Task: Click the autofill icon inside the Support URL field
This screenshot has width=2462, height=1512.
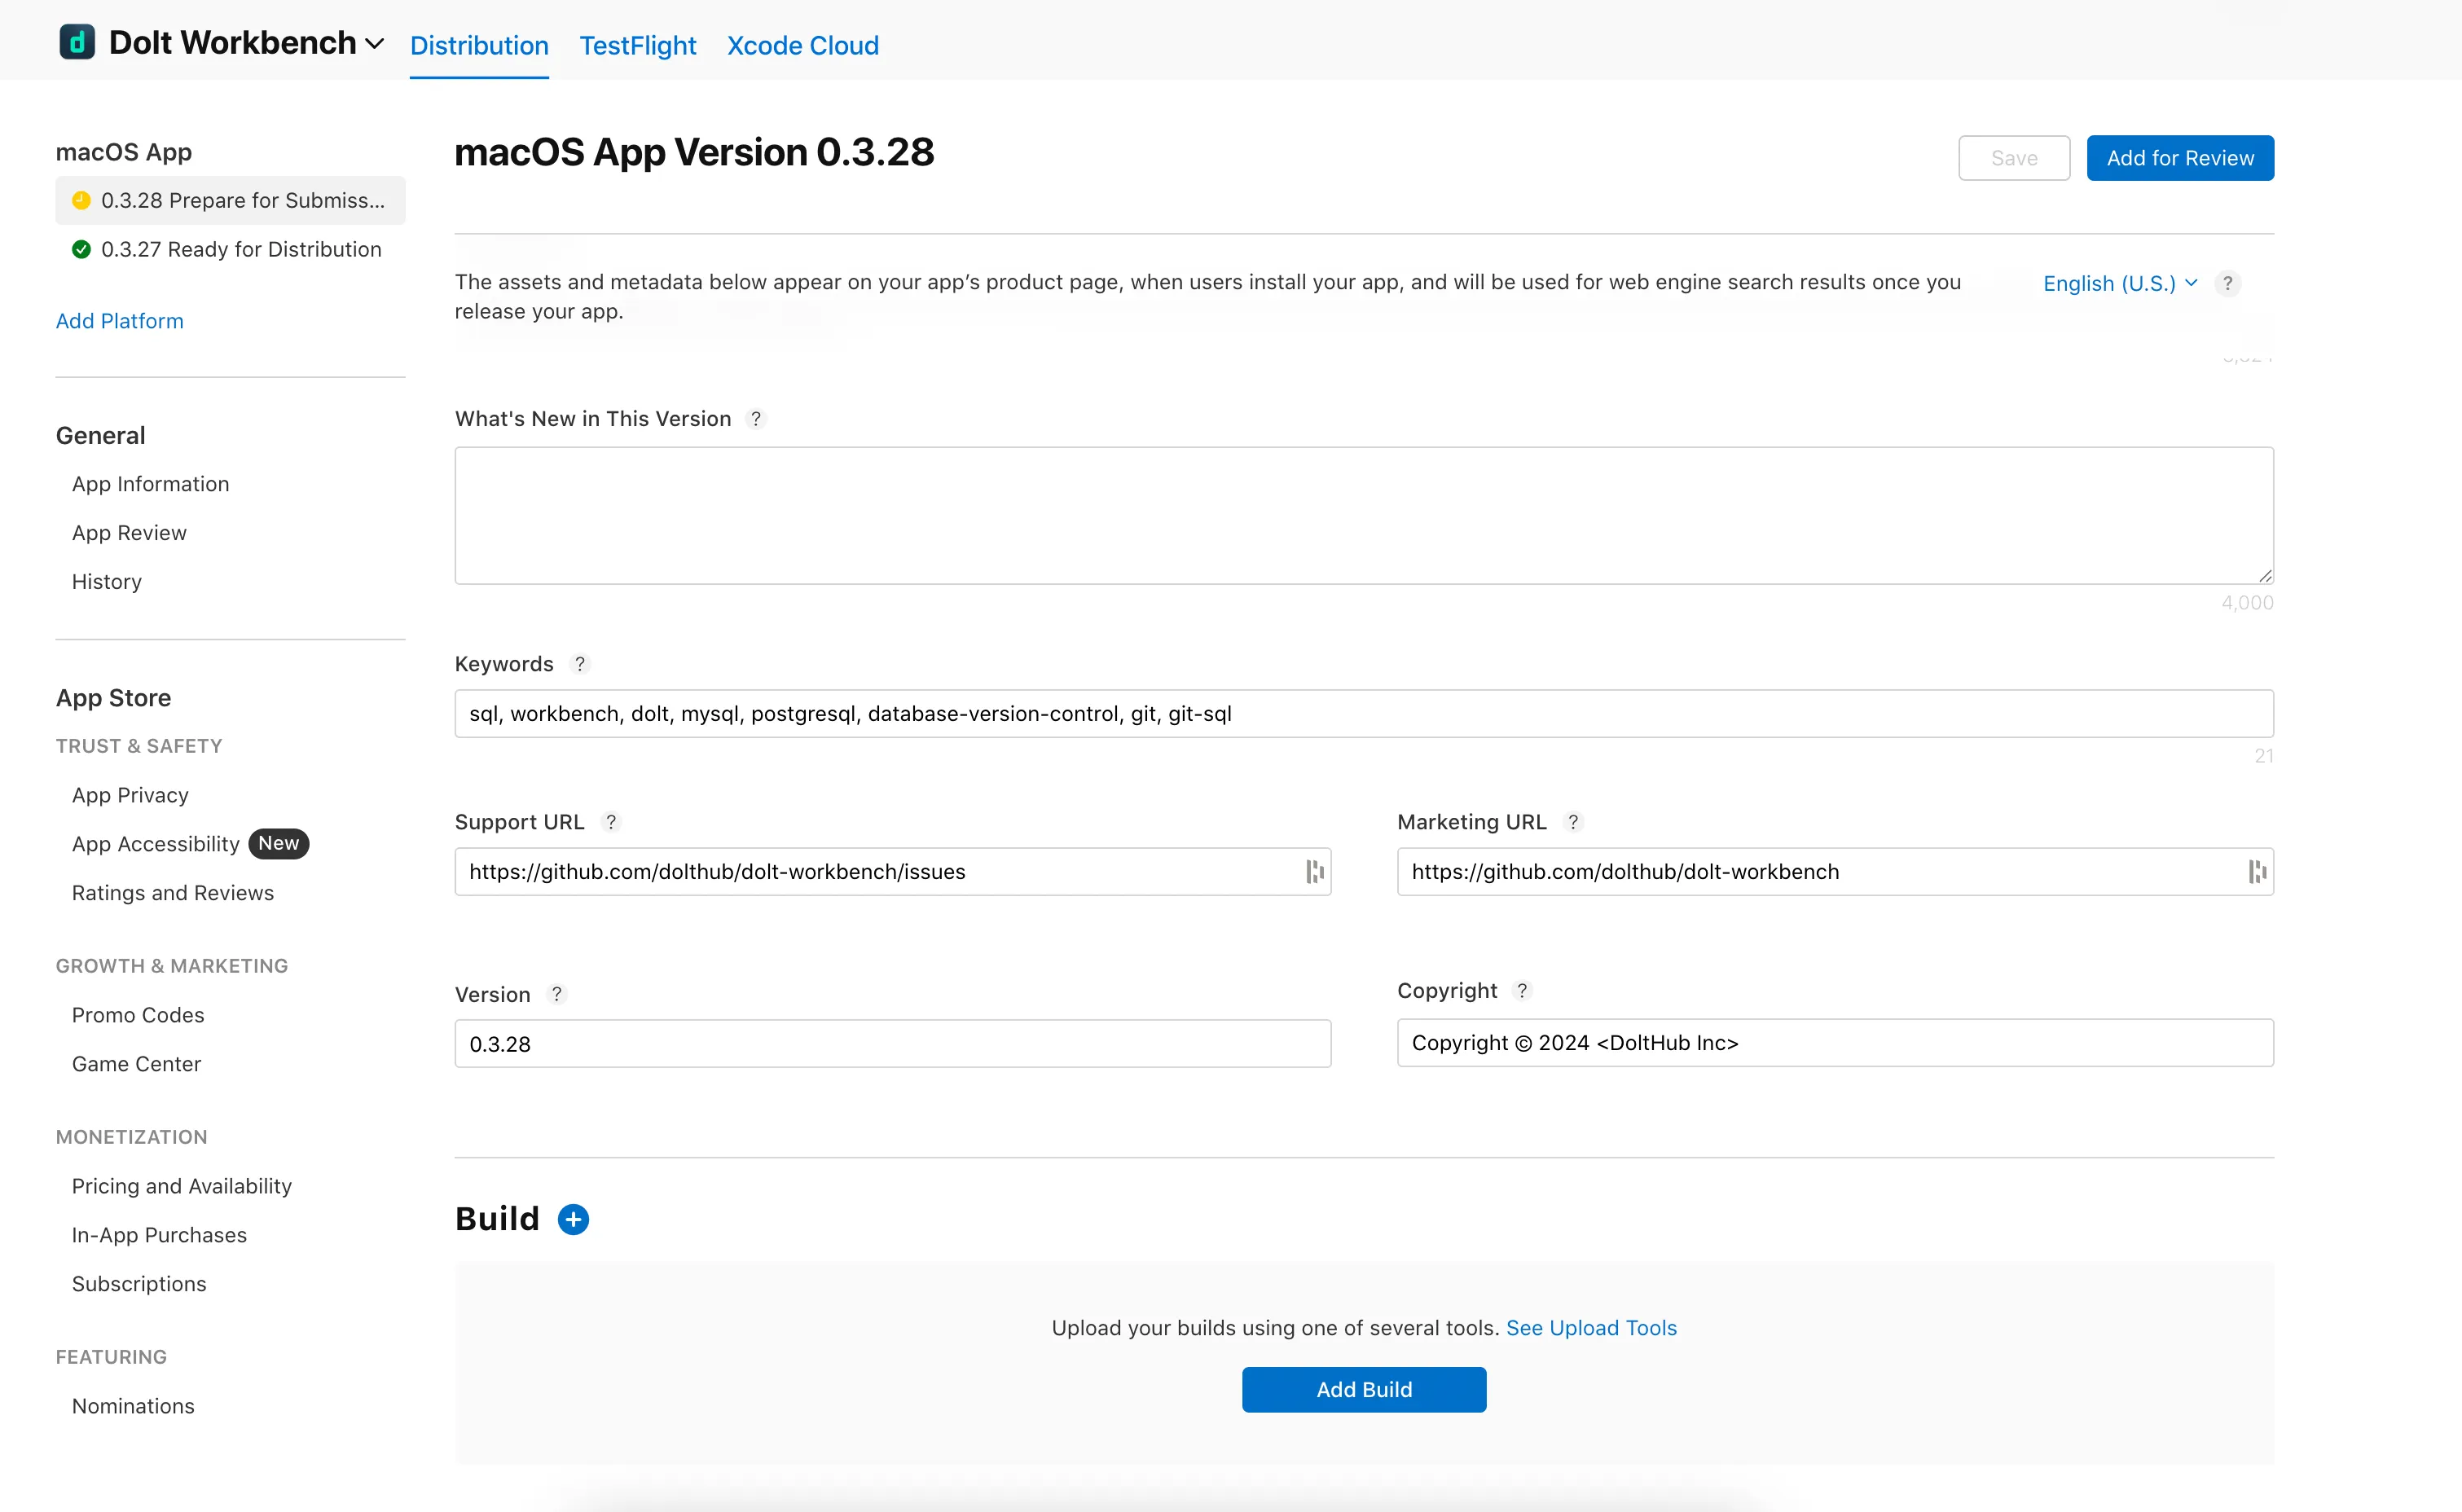Action: tap(1313, 871)
